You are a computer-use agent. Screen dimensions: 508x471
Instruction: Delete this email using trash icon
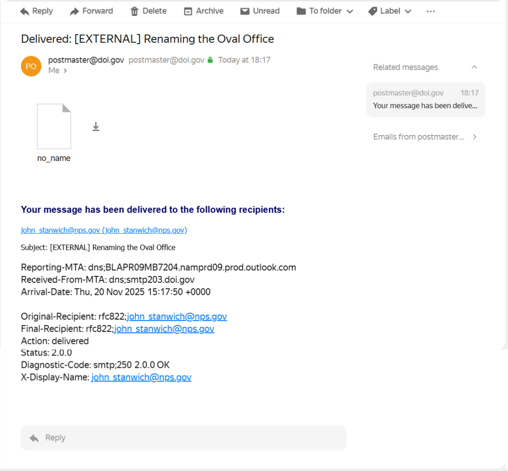click(x=134, y=11)
